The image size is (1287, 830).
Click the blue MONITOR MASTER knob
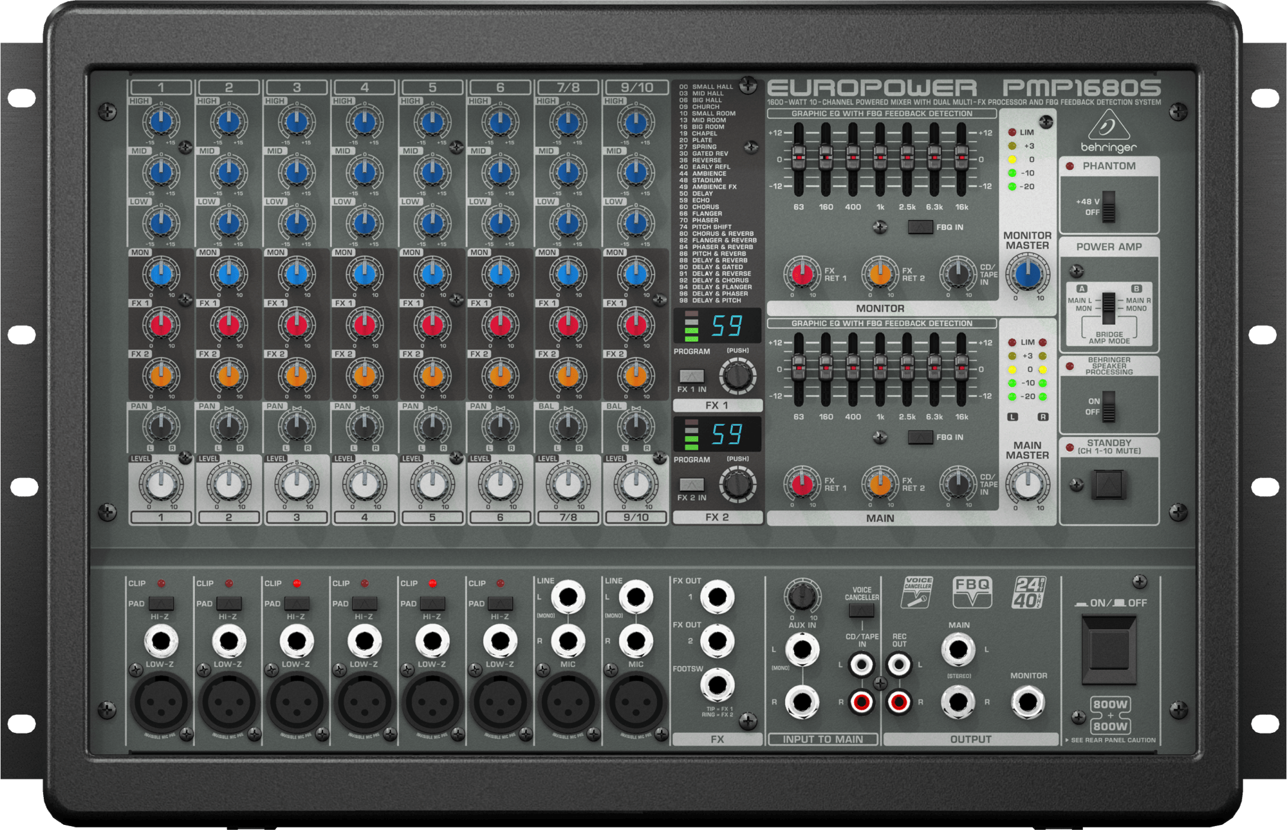click(1028, 273)
